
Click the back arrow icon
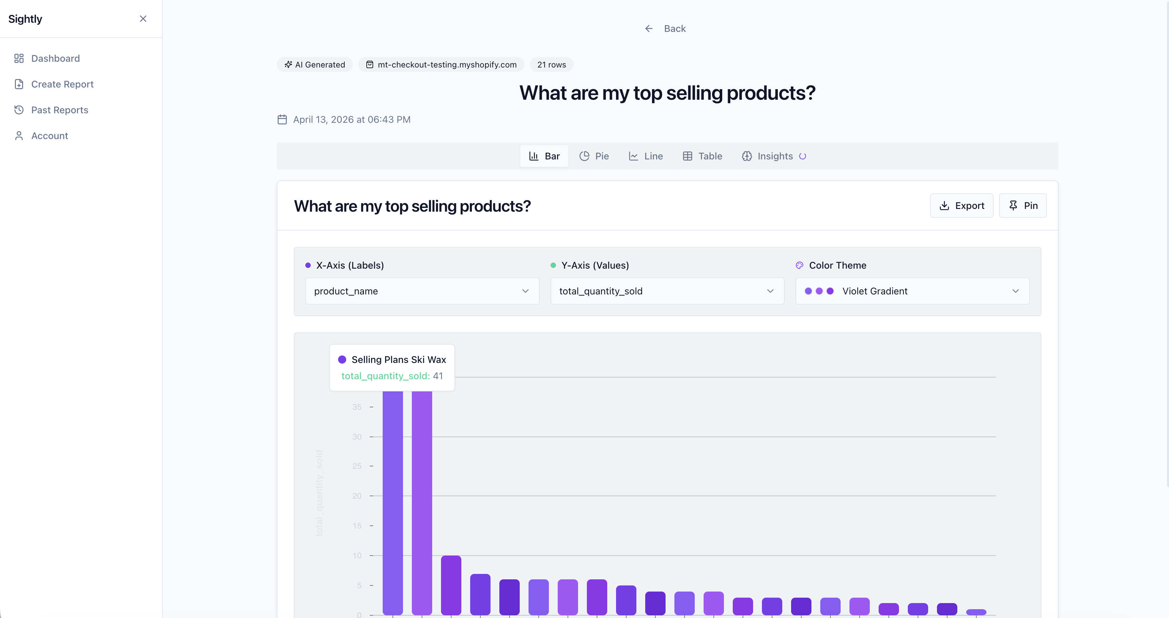pyautogui.click(x=649, y=28)
